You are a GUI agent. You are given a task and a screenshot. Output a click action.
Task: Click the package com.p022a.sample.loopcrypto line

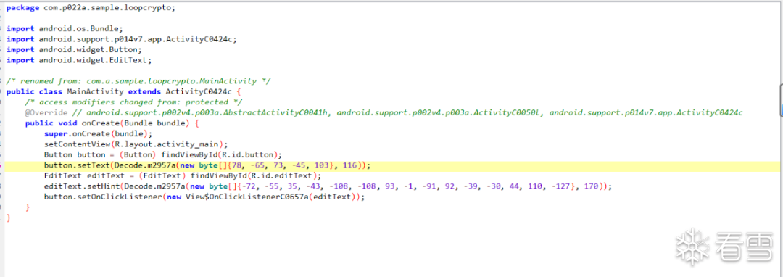coord(91,7)
